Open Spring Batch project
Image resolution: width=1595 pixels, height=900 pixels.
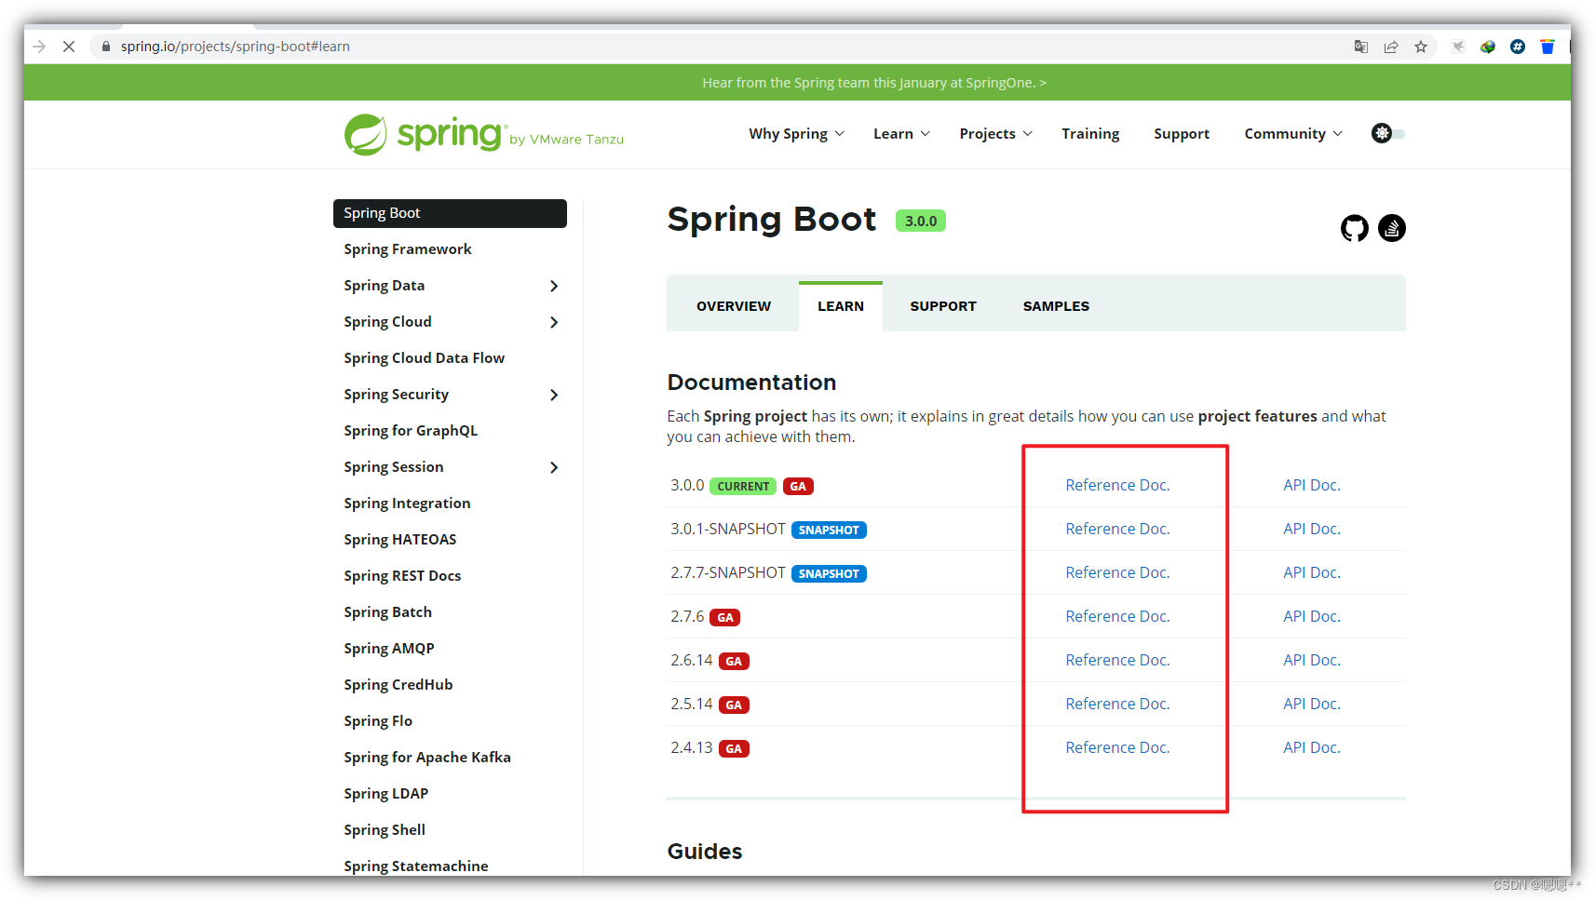pyautogui.click(x=387, y=612)
